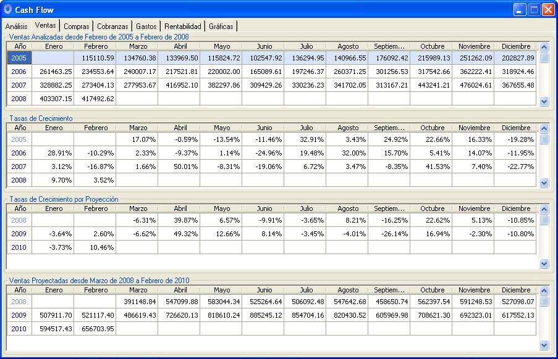The image size is (558, 359).
Task: Show the Gráficas tab
Action: pyautogui.click(x=221, y=27)
